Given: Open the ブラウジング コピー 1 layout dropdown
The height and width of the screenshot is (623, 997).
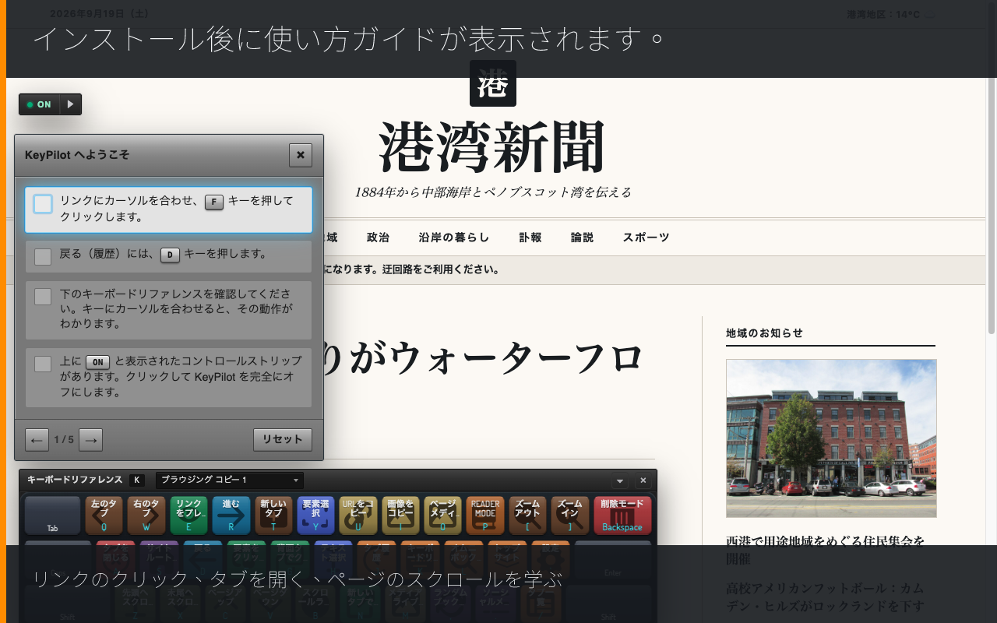Looking at the screenshot, I should pyautogui.click(x=230, y=480).
